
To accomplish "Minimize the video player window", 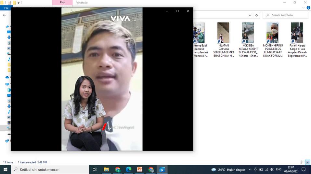I will (167, 11).
